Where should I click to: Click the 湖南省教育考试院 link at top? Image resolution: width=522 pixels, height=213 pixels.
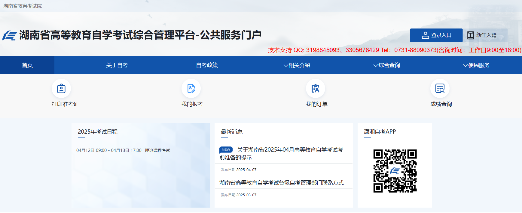pyautogui.click(x=23, y=6)
